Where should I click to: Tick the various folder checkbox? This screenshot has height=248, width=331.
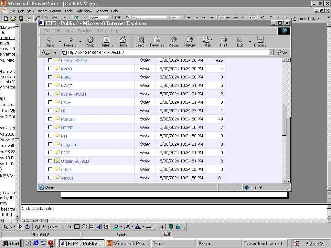click(x=50, y=178)
